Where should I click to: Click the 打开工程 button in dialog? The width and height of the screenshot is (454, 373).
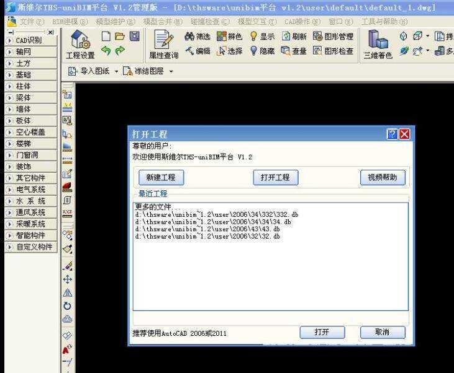click(x=275, y=177)
